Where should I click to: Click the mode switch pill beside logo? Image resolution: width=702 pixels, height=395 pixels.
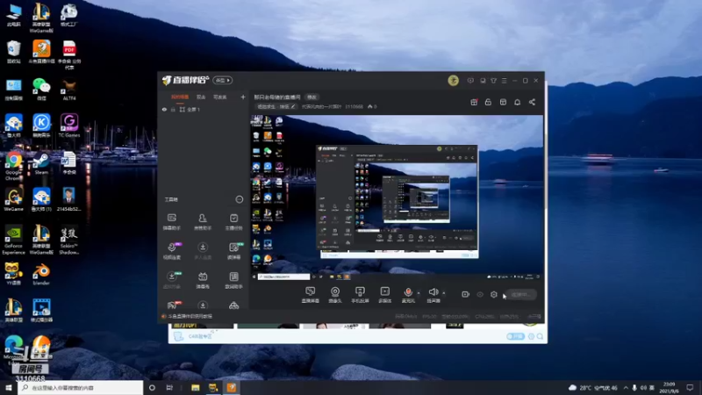(223, 80)
